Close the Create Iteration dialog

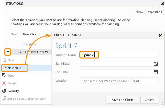tap(160, 35)
